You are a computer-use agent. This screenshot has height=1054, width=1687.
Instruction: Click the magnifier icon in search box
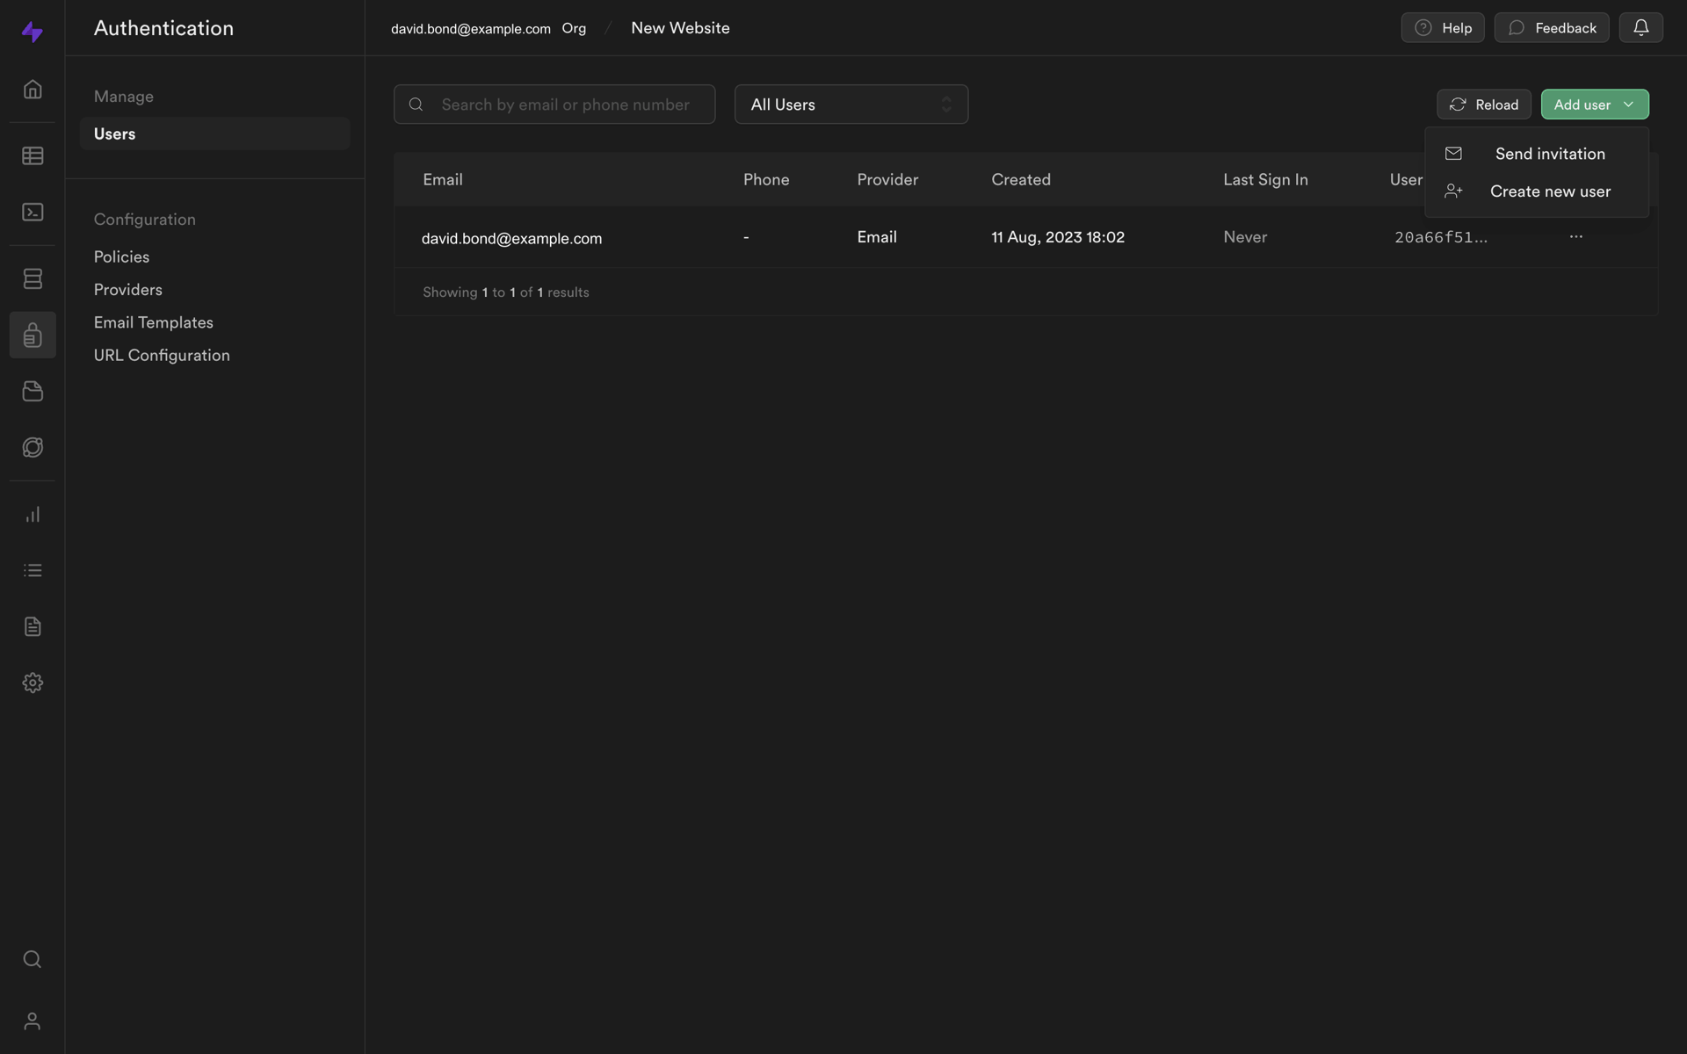pyautogui.click(x=416, y=105)
